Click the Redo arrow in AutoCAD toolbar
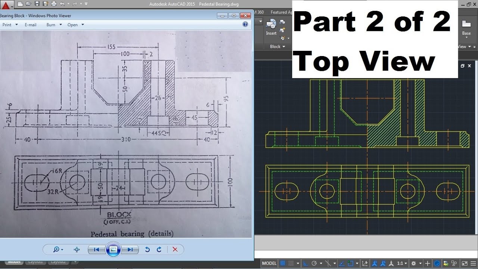Screen dimensions: 478x269 75,4
